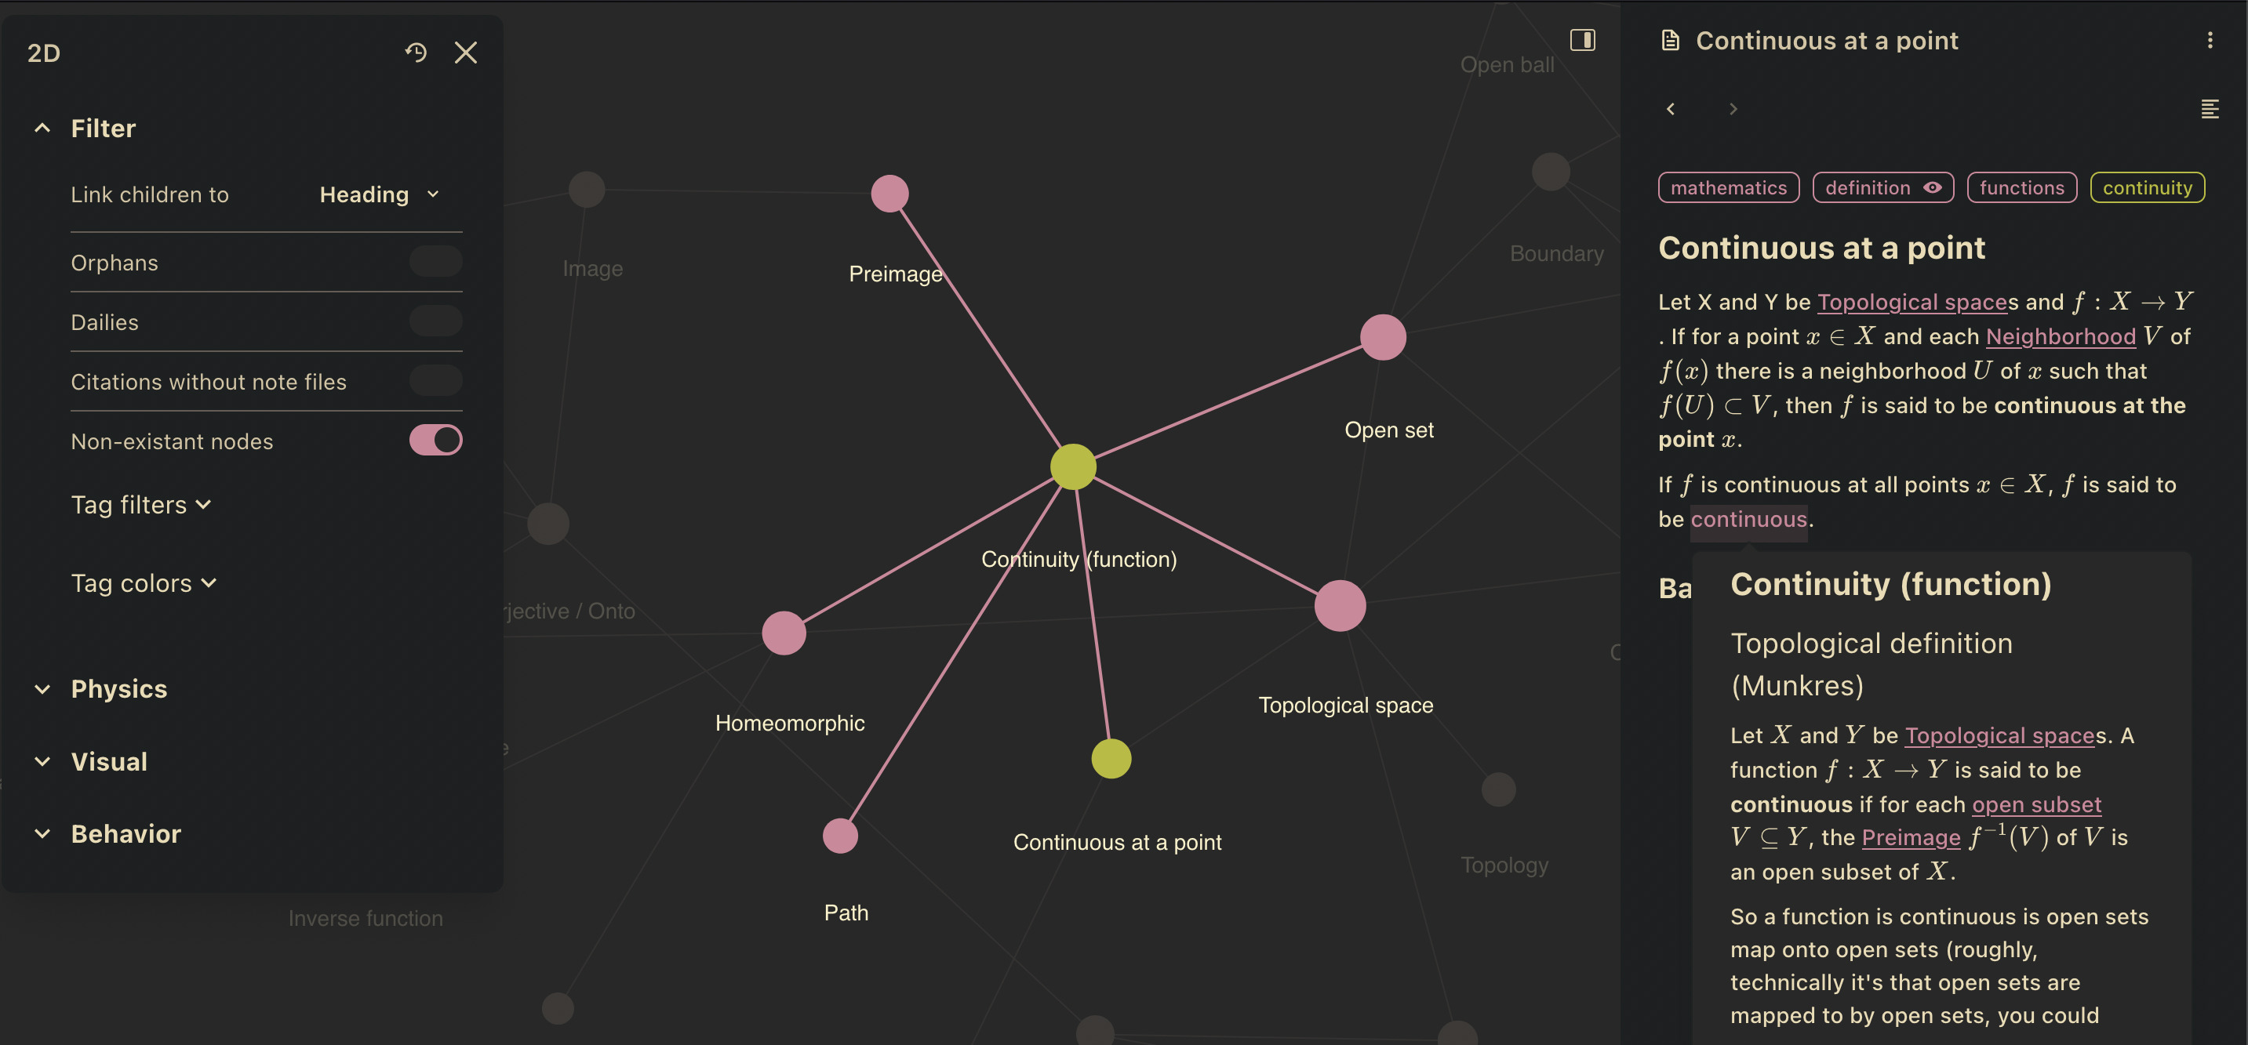This screenshot has width=2248, height=1045.
Task: Click the reading/outline list view icon
Action: click(2210, 109)
